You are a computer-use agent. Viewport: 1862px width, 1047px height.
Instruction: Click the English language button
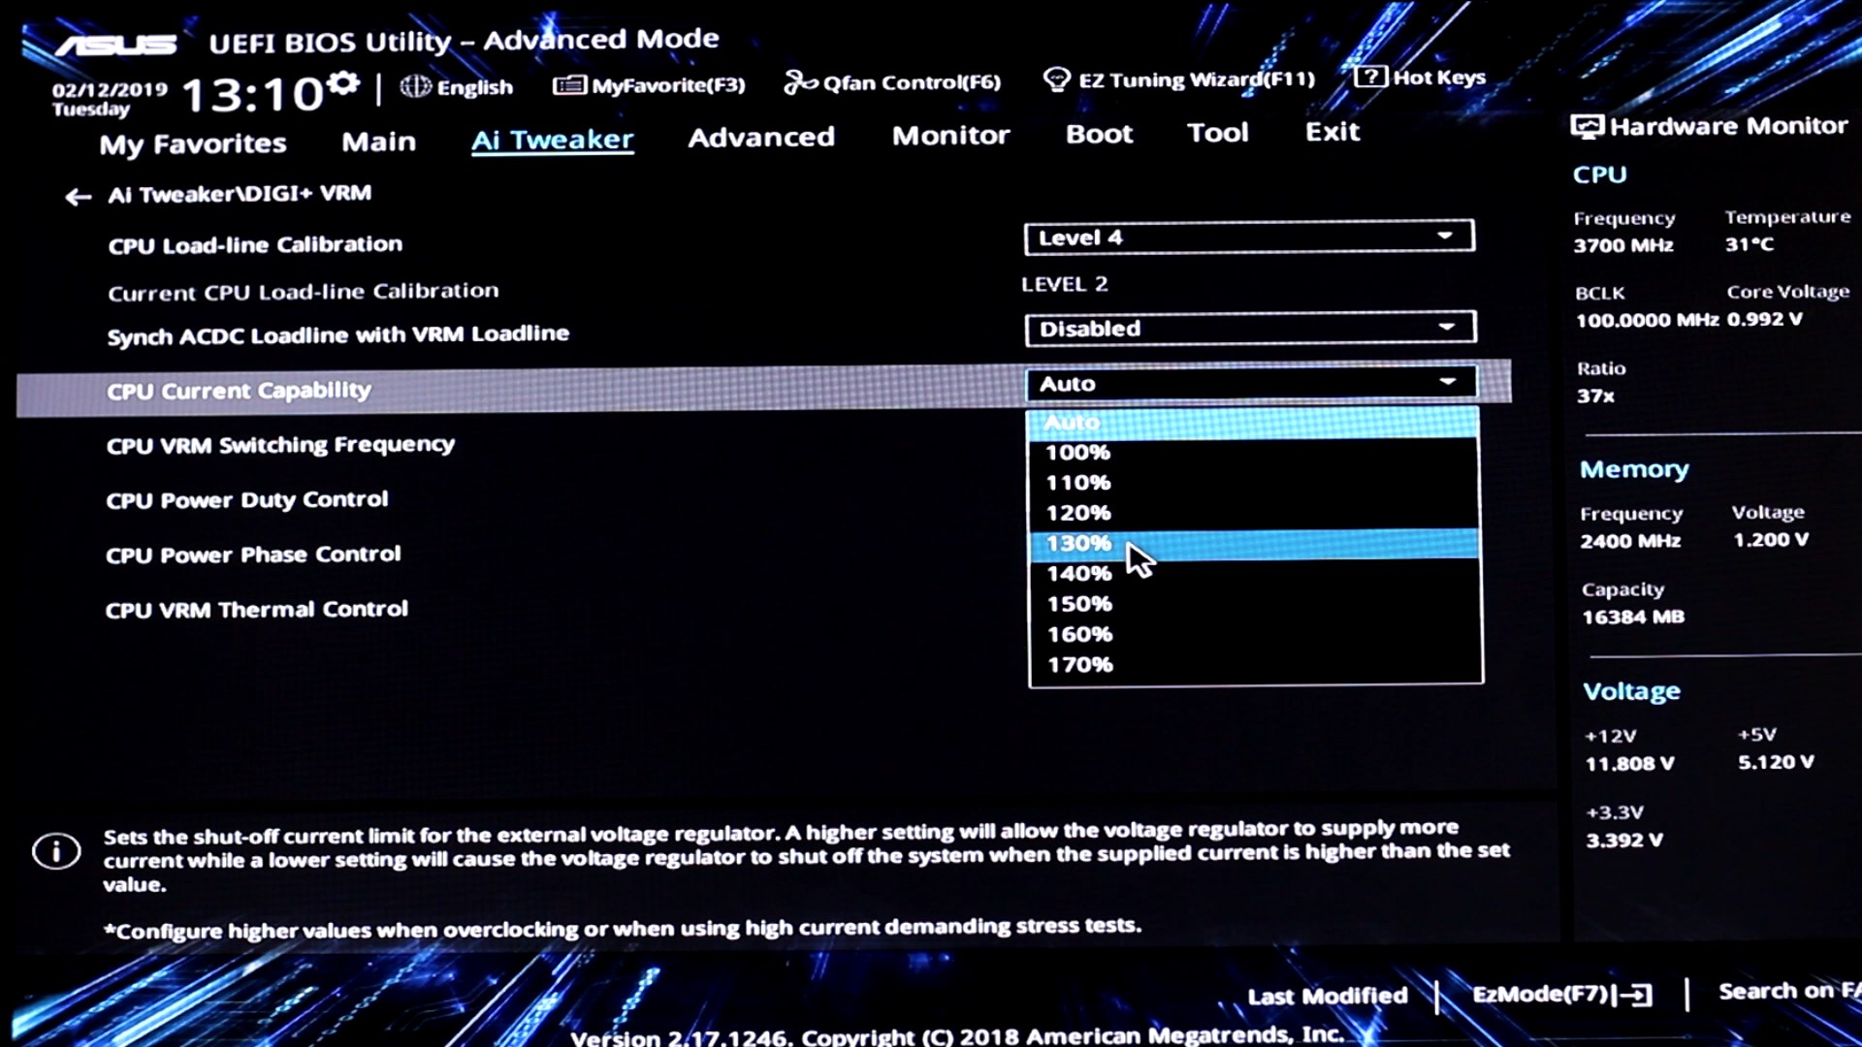(x=474, y=87)
